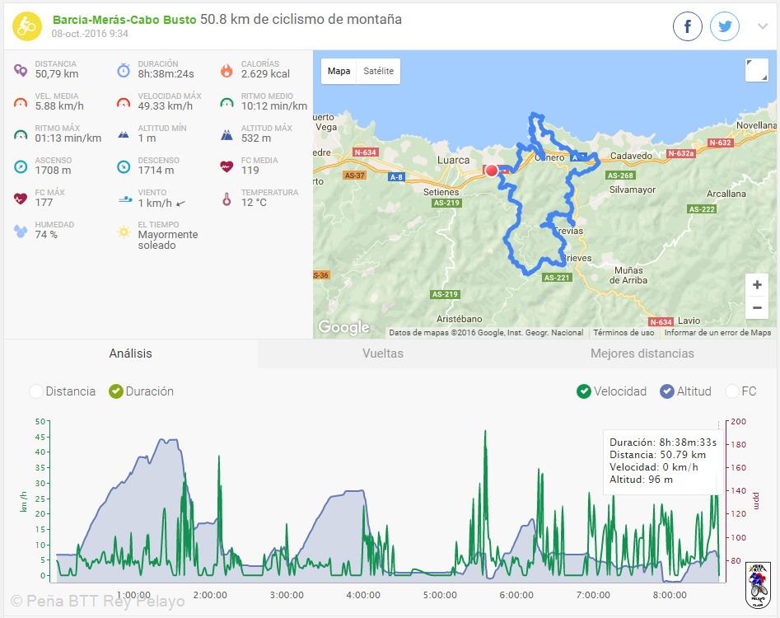Click the yellow mountain biking activity icon

pos(26,26)
